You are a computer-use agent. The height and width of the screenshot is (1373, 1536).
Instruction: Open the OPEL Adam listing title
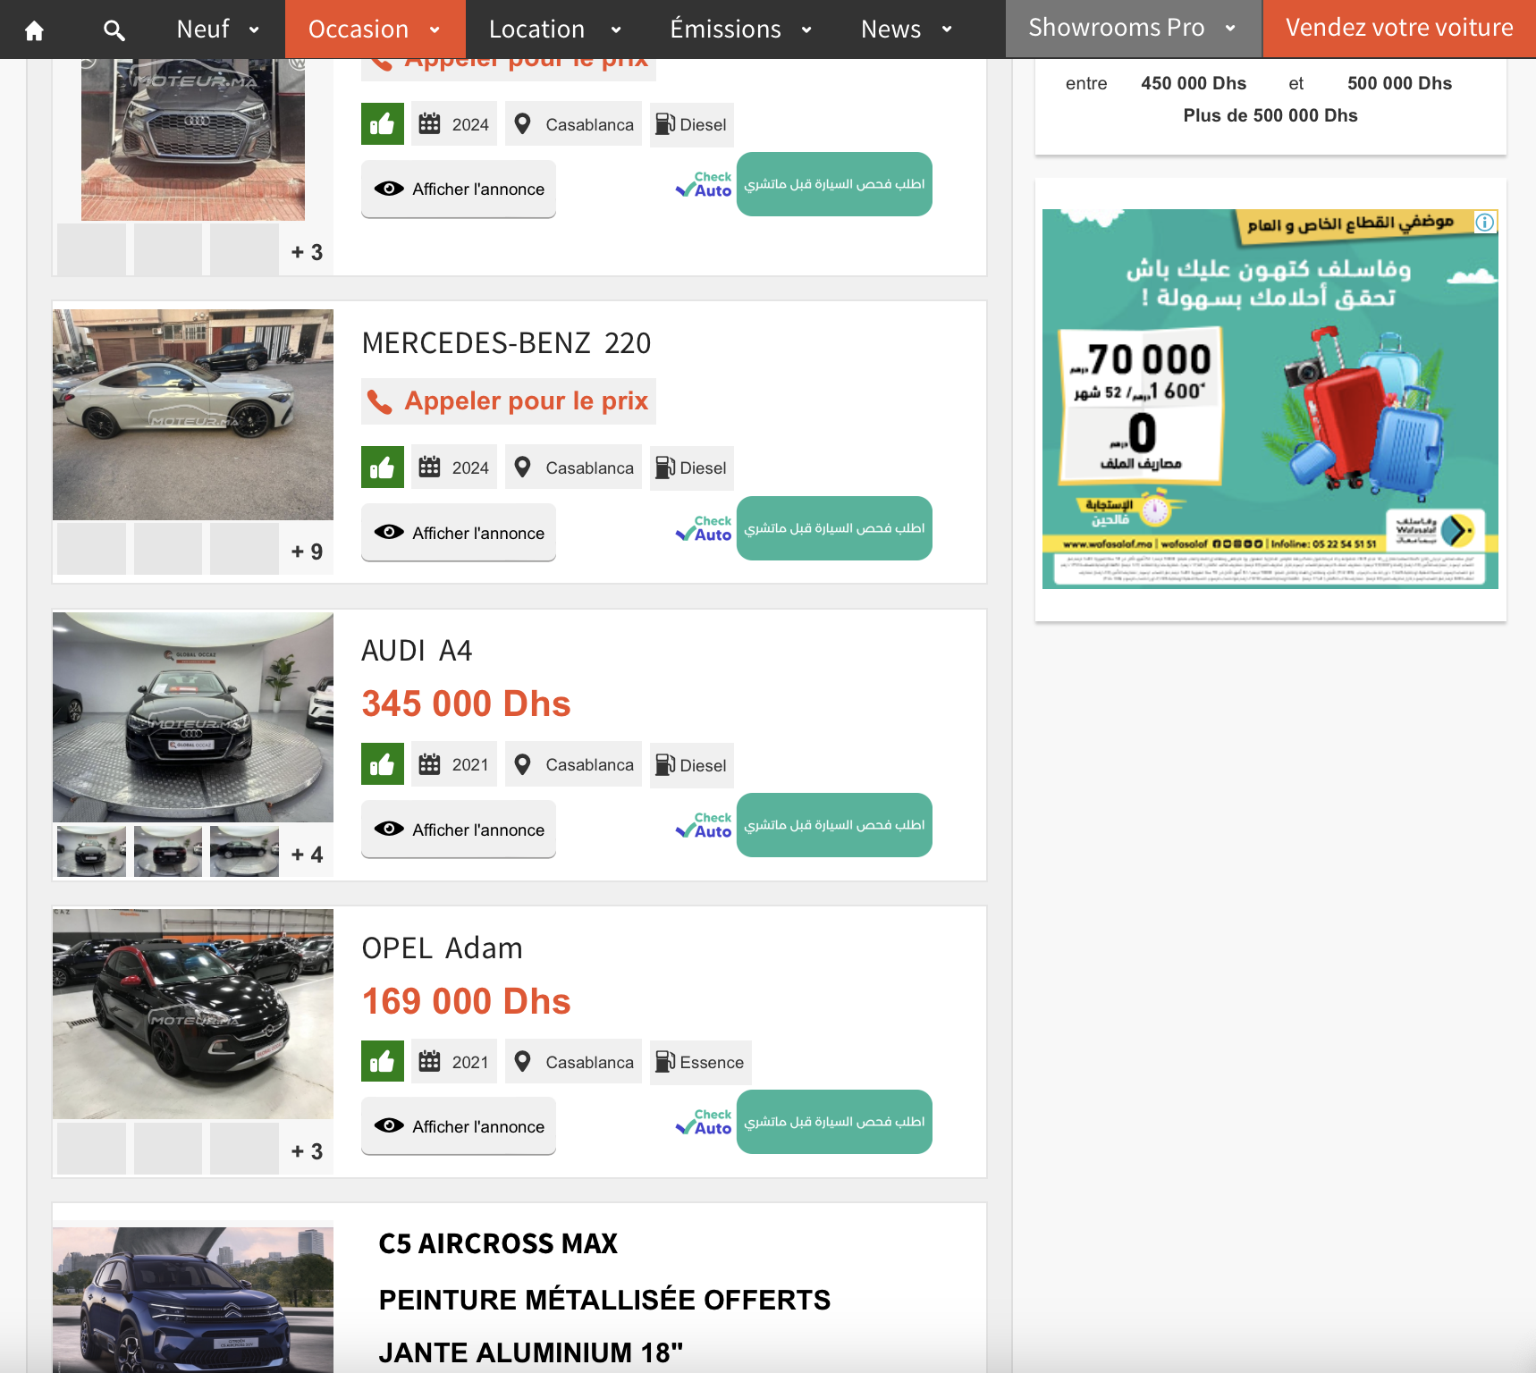click(x=442, y=948)
